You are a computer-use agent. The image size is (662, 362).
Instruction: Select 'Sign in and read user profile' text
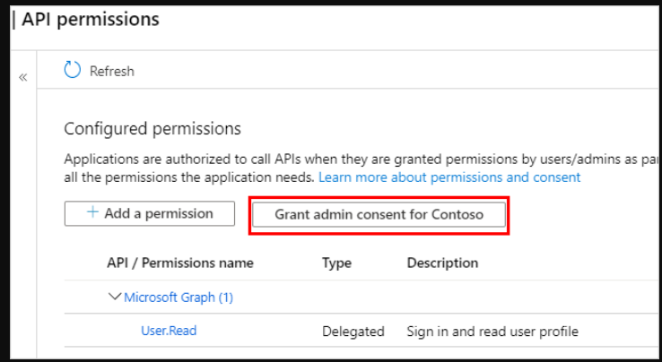pos(492,332)
